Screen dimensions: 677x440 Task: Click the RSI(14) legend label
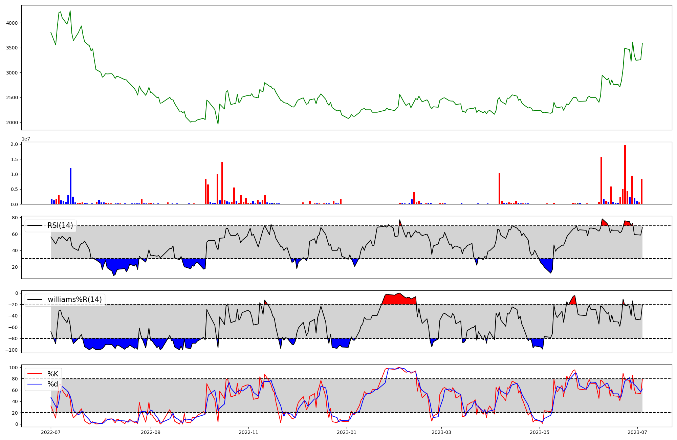[x=60, y=225]
